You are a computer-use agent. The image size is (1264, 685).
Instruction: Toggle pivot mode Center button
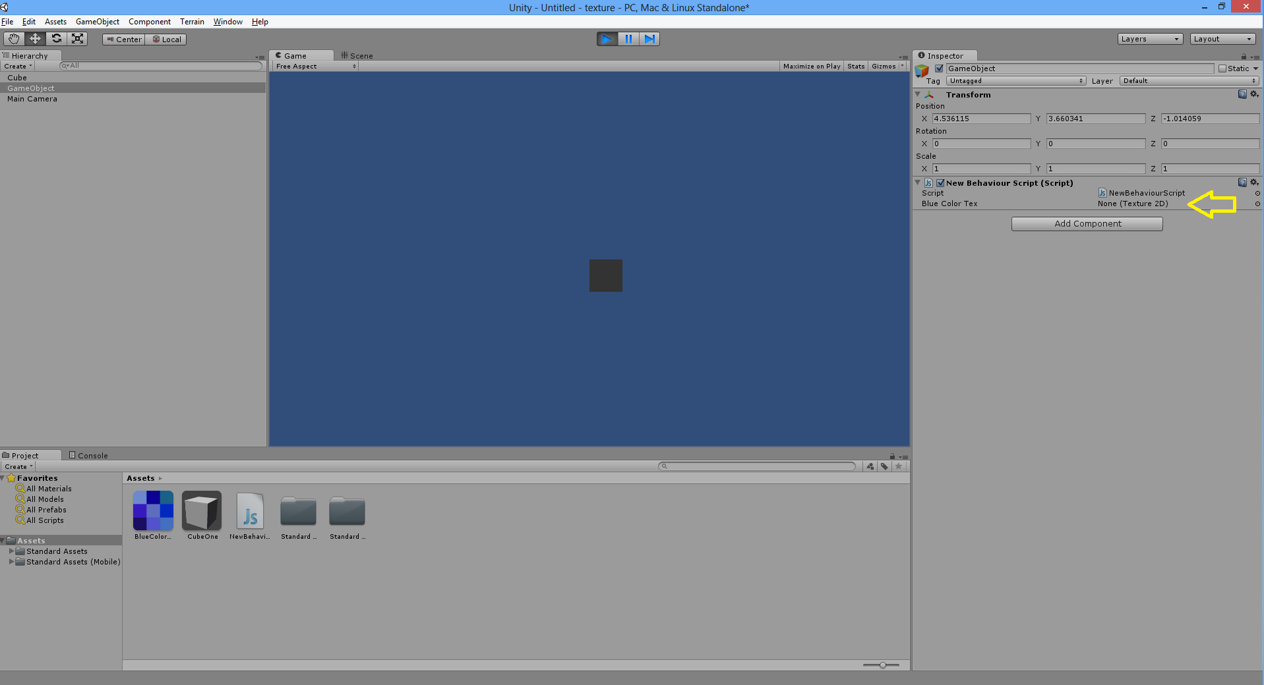(x=124, y=40)
